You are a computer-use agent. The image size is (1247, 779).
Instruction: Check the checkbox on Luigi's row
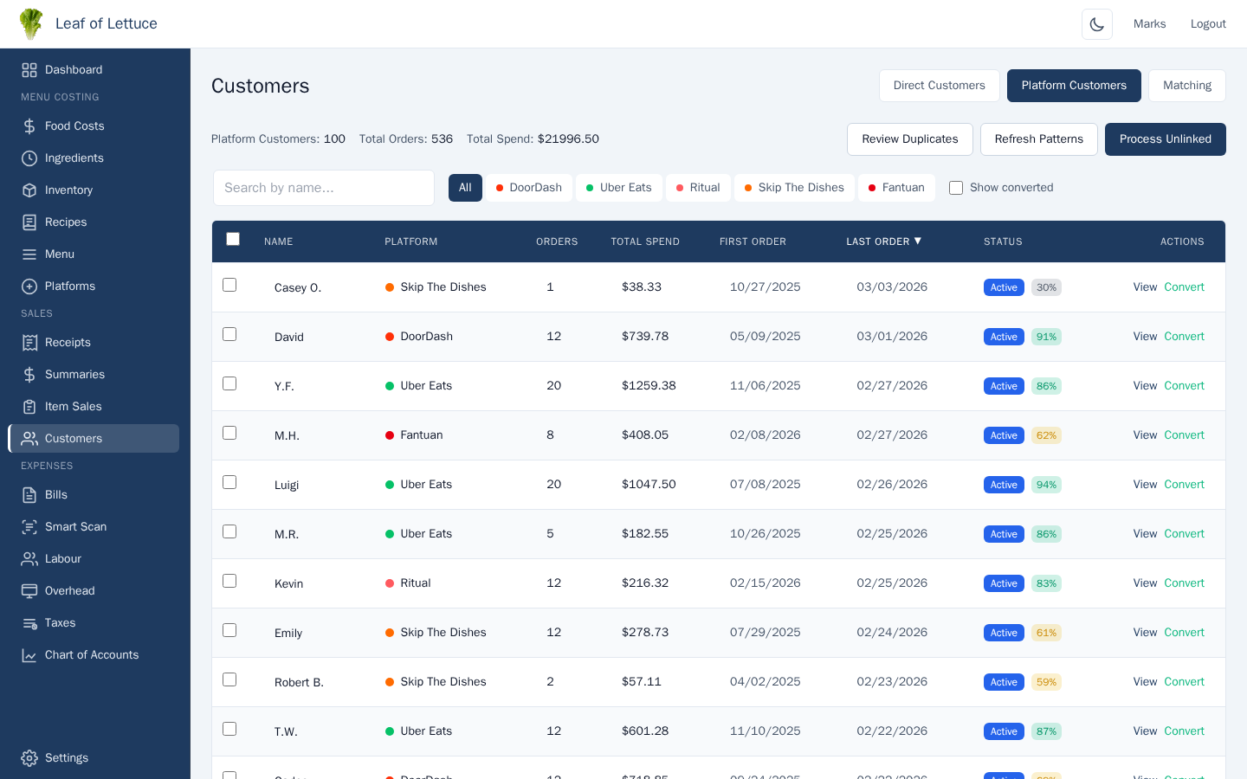tap(229, 482)
